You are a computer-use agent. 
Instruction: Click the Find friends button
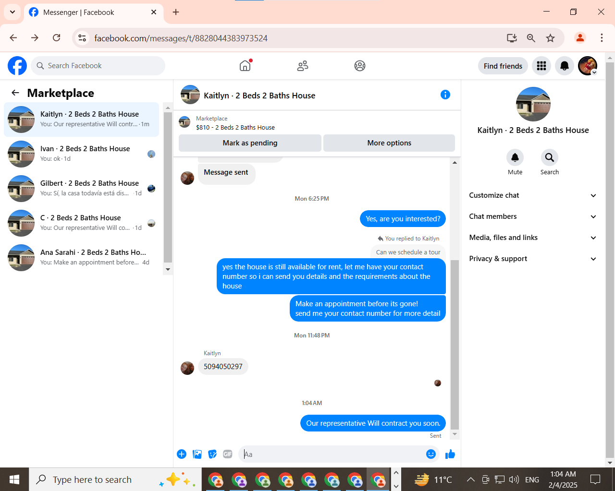503,66
